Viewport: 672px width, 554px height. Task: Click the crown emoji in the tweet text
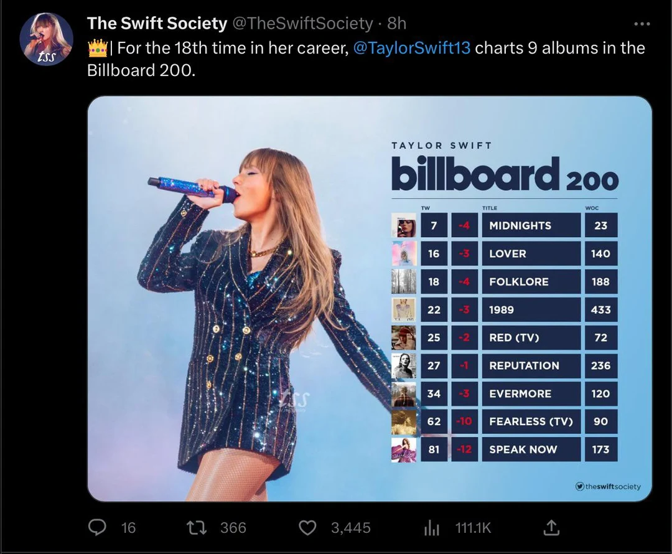97,47
